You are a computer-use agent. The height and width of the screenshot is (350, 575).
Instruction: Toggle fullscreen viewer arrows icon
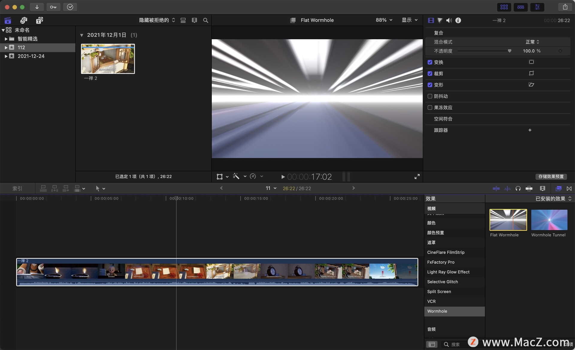pos(417,176)
